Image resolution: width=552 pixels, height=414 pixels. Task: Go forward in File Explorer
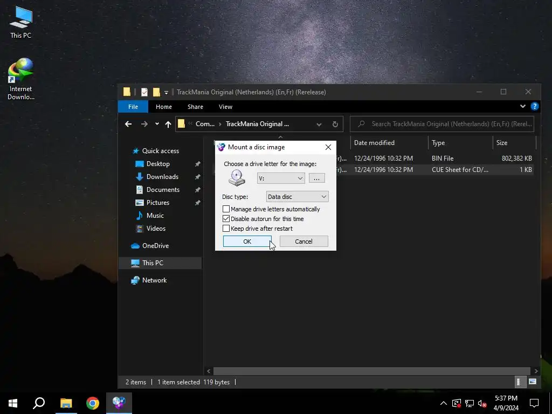pos(144,124)
